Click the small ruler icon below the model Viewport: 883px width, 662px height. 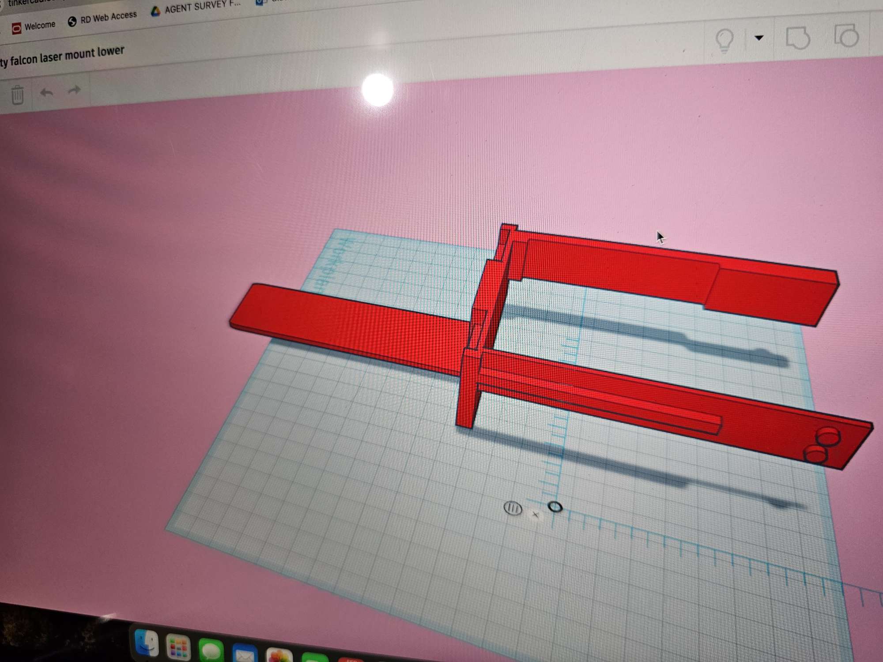click(513, 508)
